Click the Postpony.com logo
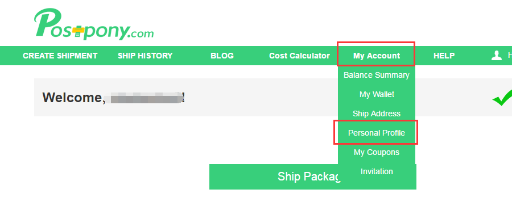The image size is (512, 206). click(x=94, y=24)
